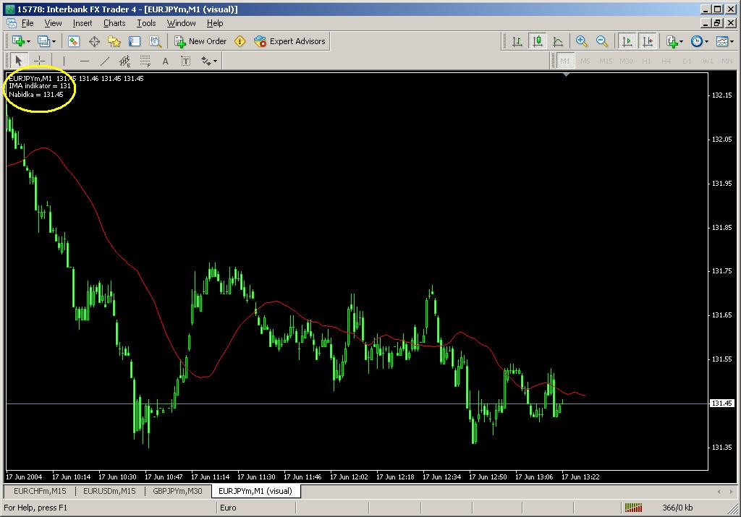Click the Profiles icon
The image size is (741, 517).
(x=43, y=41)
